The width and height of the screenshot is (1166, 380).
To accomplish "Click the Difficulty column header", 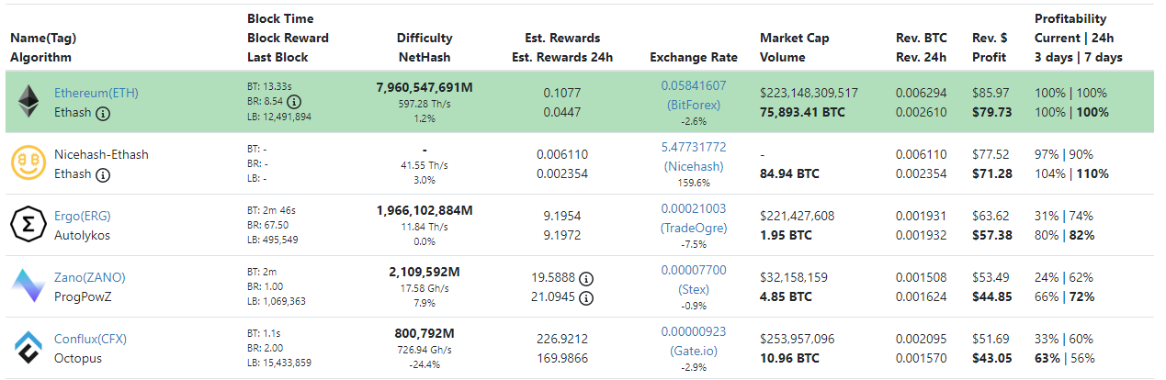I will tap(425, 38).
